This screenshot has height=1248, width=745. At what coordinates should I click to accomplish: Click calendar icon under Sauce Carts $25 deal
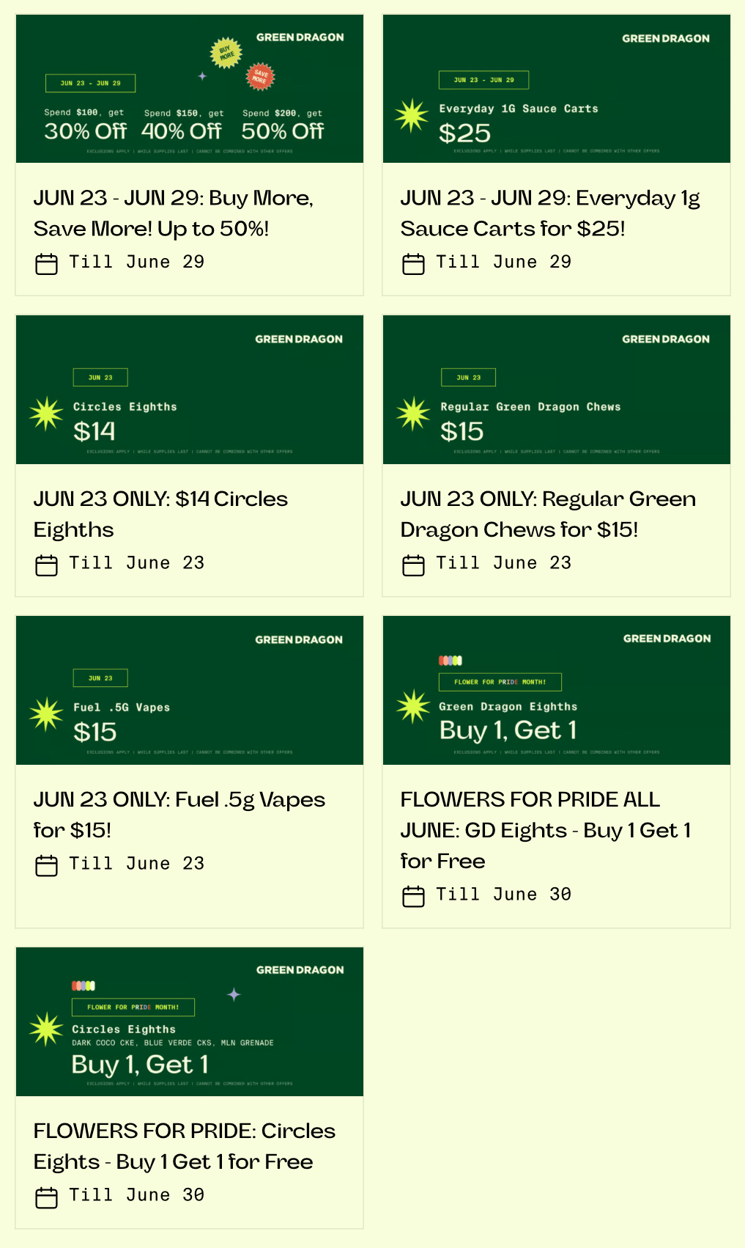click(x=413, y=264)
